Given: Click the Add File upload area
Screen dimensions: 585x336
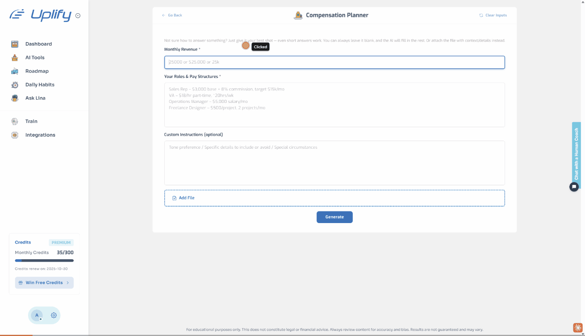Looking at the screenshot, I should point(334,198).
